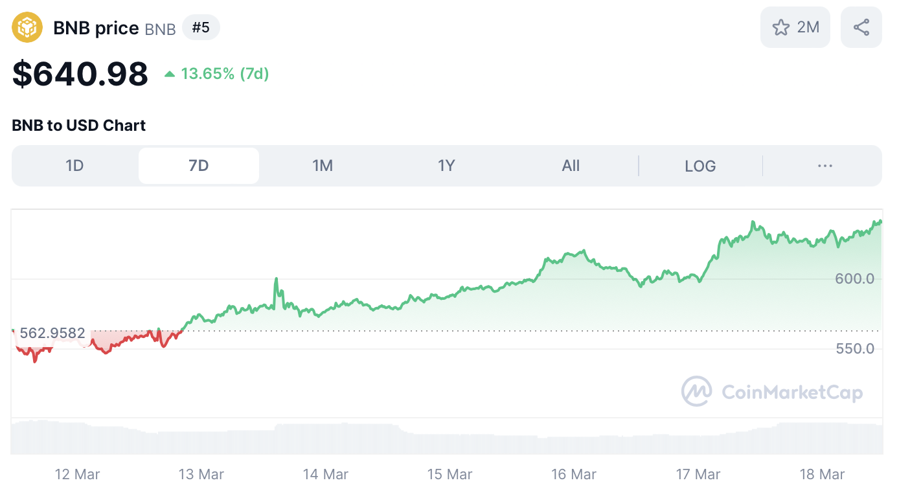Switch chart to 1M range
Screen dimensions: 899x487
323,166
